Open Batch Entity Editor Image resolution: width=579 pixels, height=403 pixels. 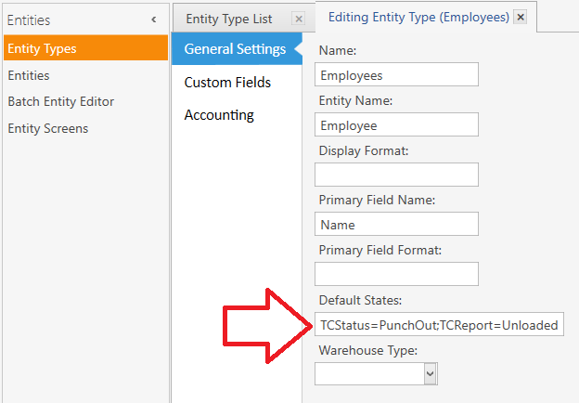[61, 101]
